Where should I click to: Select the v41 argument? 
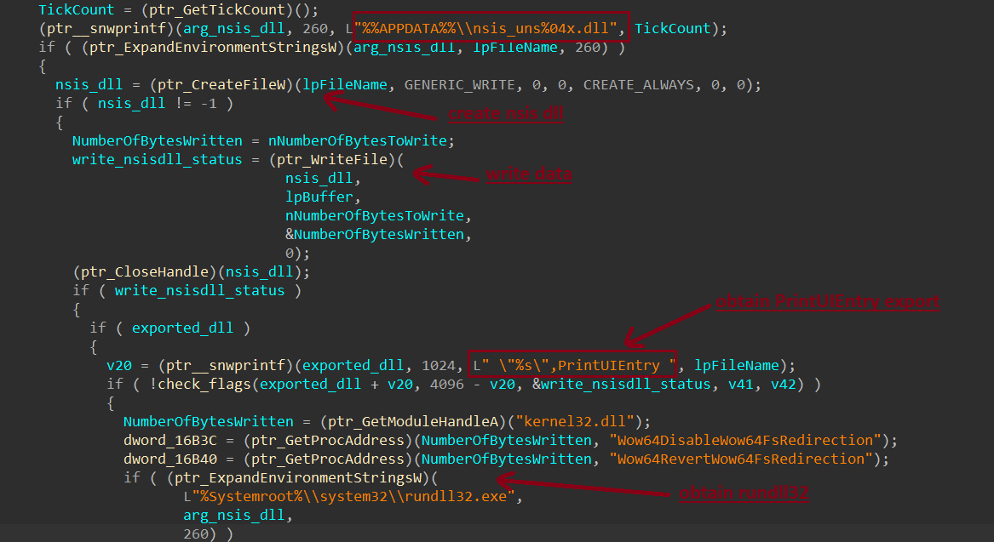pyautogui.click(x=740, y=385)
